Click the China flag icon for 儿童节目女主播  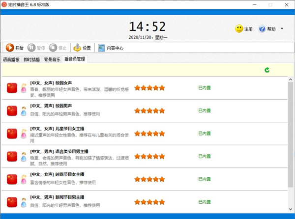[x=12, y=134]
